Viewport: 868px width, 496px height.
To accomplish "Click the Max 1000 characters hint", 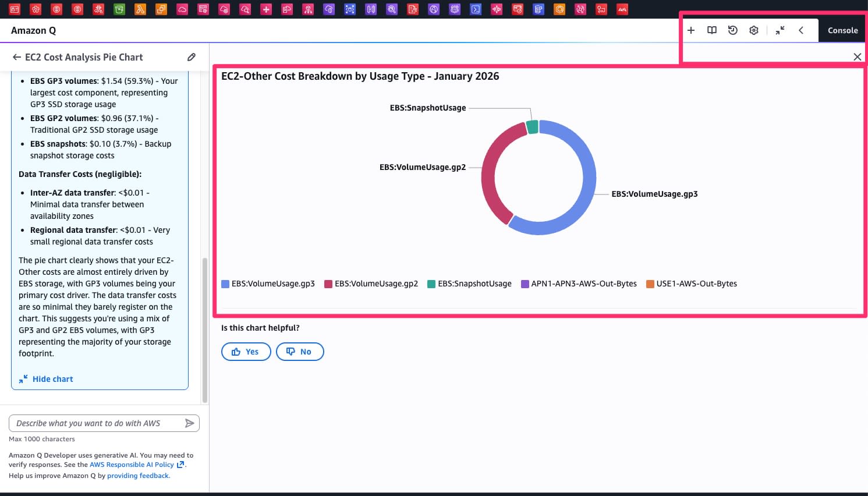I will 42,439.
